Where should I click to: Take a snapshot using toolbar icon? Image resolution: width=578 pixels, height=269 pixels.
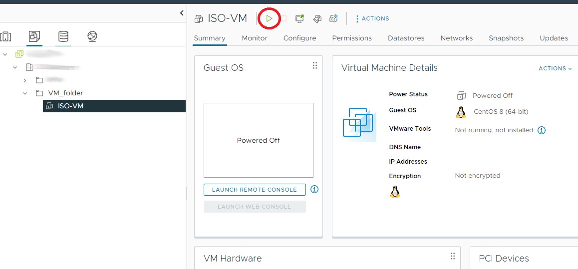(x=333, y=18)
